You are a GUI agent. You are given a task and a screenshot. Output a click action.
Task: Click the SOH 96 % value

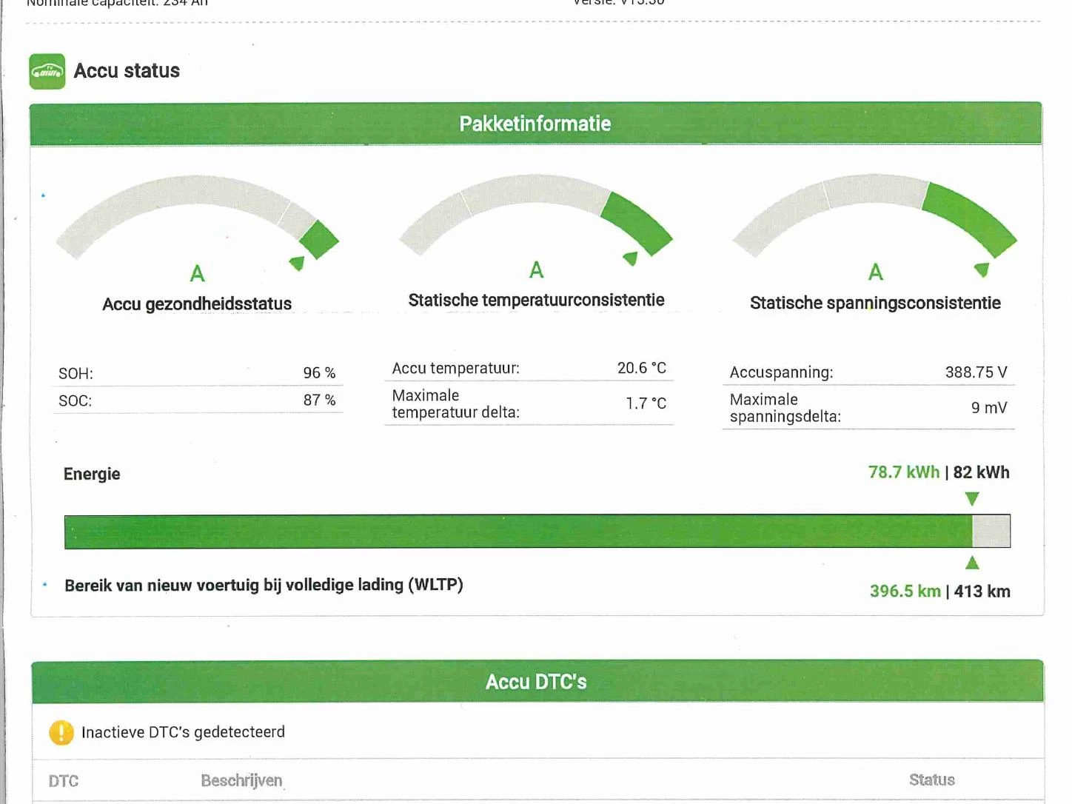(321, 372)
